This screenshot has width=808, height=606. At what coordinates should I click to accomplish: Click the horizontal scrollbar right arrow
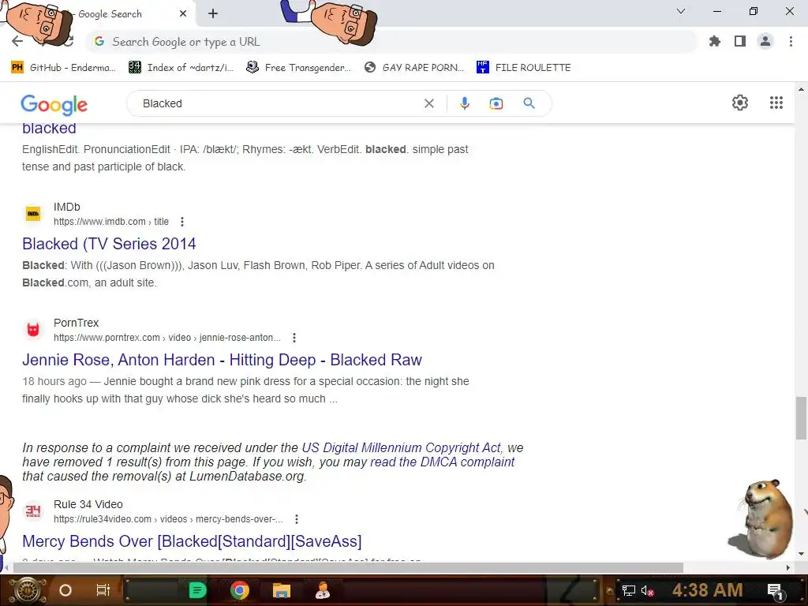(x=788, y=567)
